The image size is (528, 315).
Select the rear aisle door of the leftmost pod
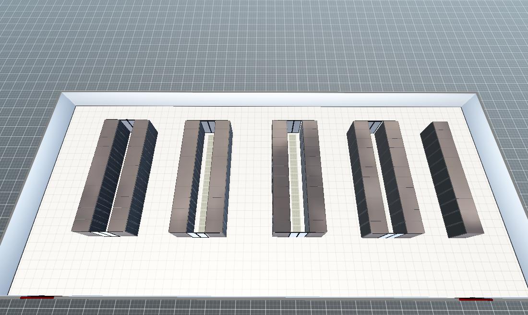point(127,123)
